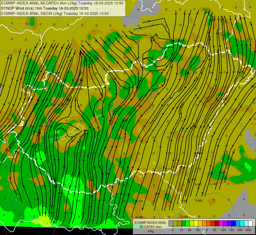Click the 250 tick label on the scale
Screen dimensions: 256x235
click(240, 230)
